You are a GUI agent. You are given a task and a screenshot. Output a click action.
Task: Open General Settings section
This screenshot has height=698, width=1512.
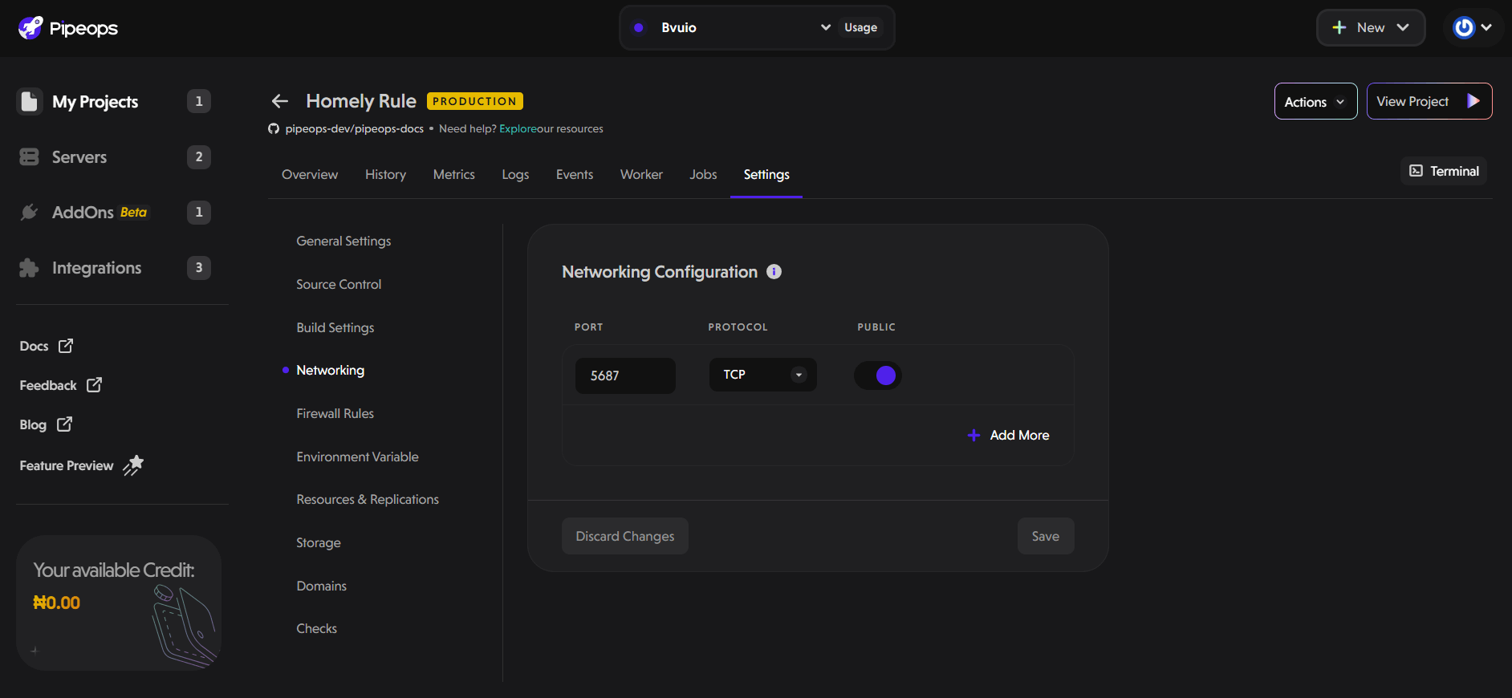coord(343,241)
